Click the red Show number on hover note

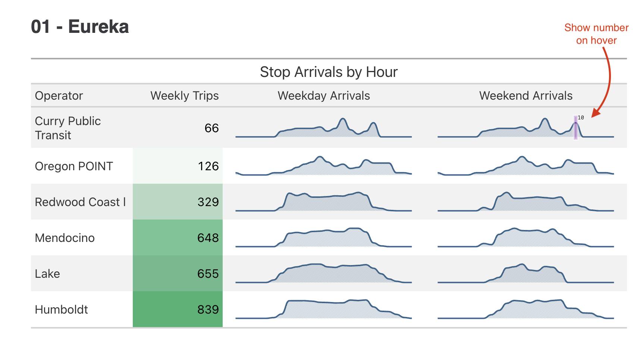596,34
